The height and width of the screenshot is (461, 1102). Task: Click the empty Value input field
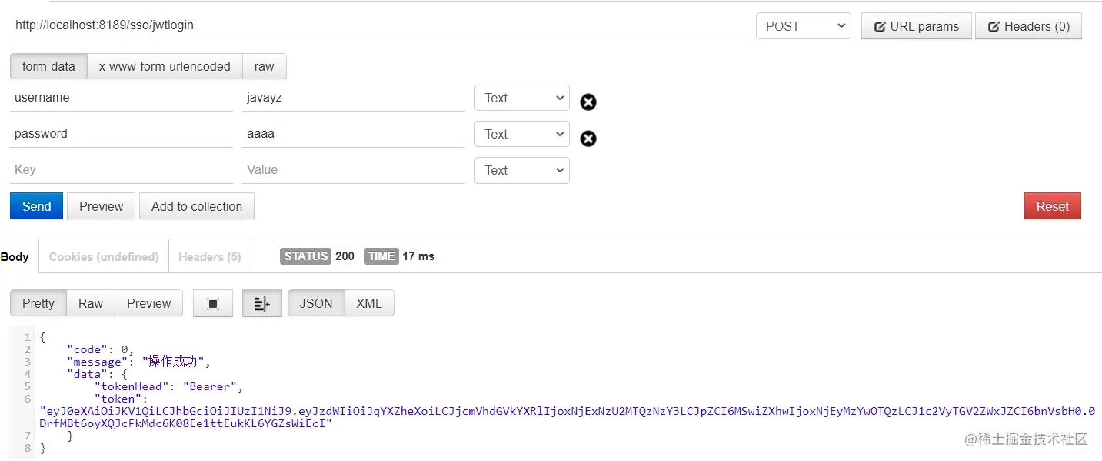[354, 170]
